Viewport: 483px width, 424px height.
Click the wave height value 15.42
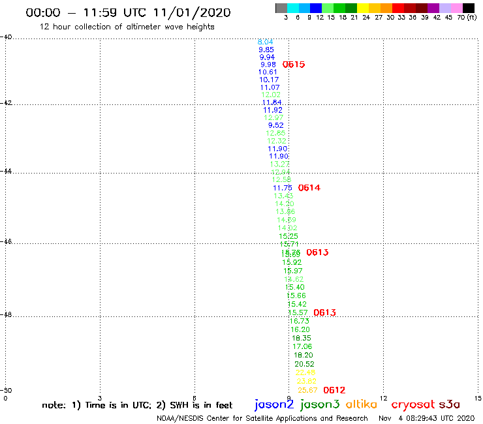297,304
